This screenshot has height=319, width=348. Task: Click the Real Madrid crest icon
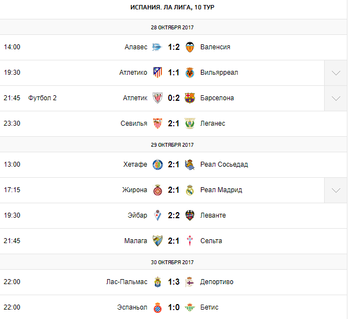(190, 190)
